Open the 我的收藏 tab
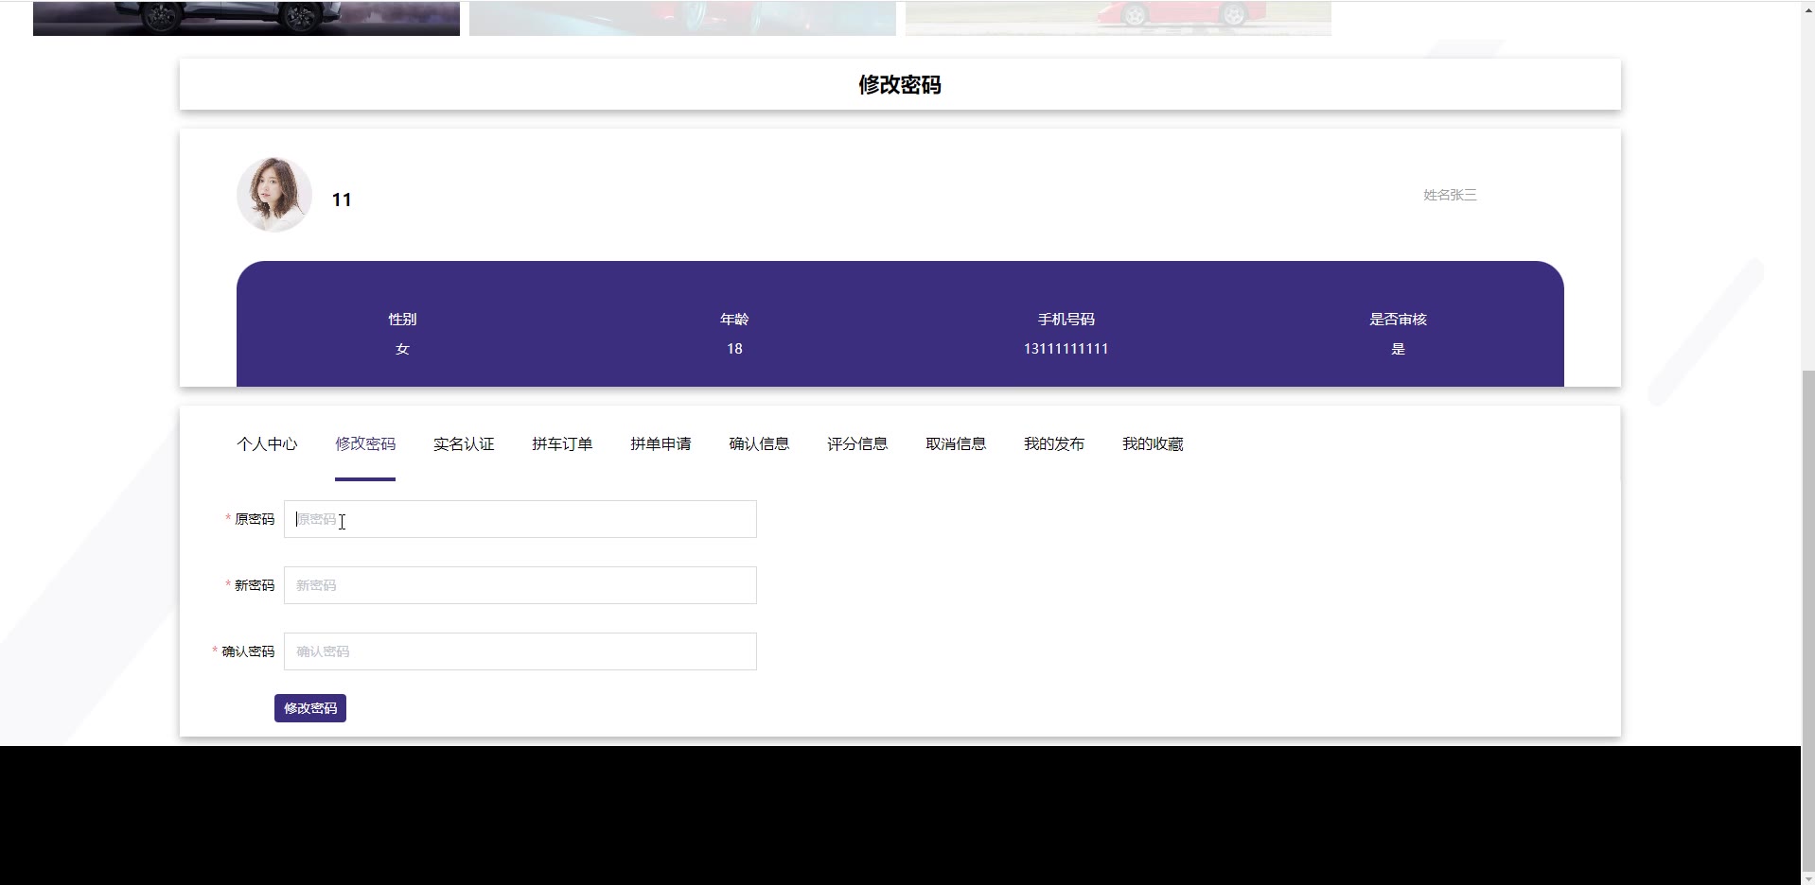Image resolution: width=1815 pixels, height=885 pixels. click(x=1153, y=443)
